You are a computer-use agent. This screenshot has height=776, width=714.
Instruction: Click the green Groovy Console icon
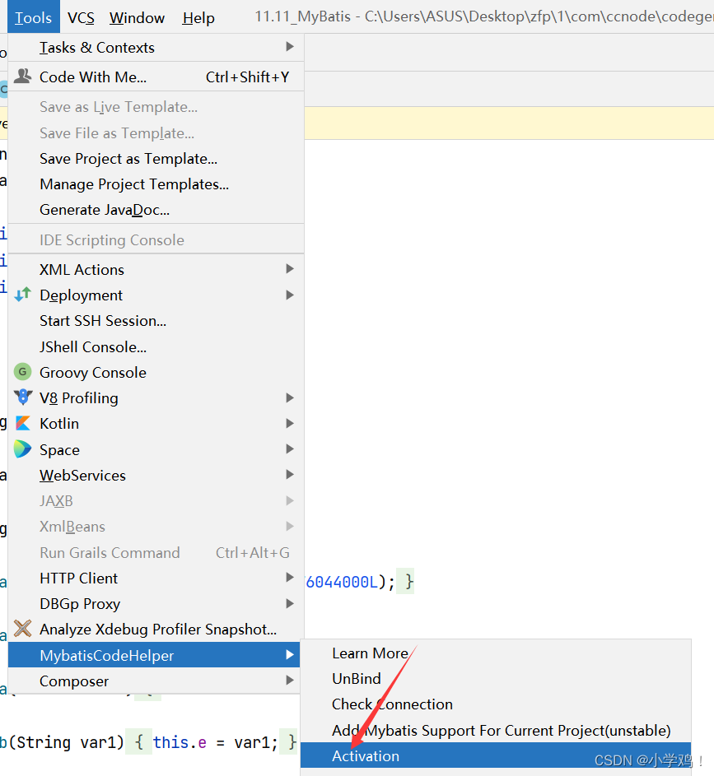click(x=22, y=372)
